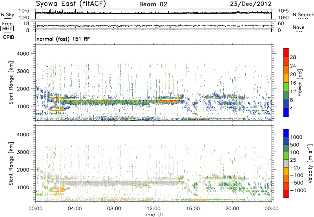Click the "Time UT" axis label
This screenshot has height=217, width=314.
153,215
